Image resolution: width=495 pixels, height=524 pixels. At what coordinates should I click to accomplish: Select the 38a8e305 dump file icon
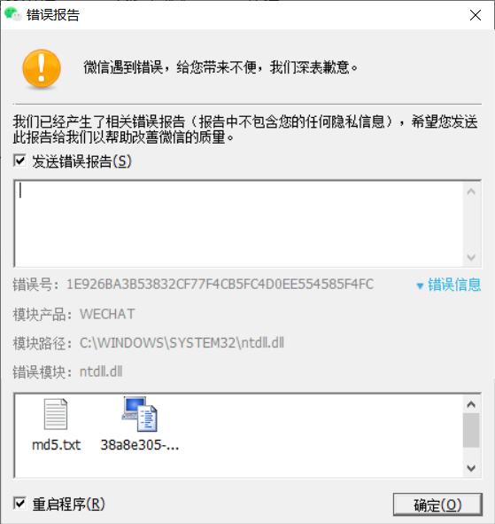coord(139,414)
